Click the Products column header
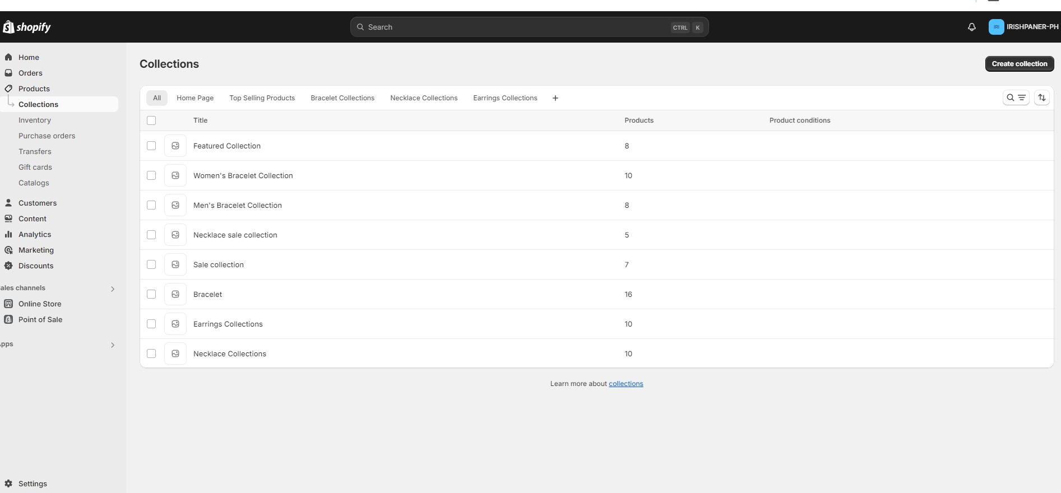The width and height of the screenshot is (1061, 493). (x=639, y=120)
